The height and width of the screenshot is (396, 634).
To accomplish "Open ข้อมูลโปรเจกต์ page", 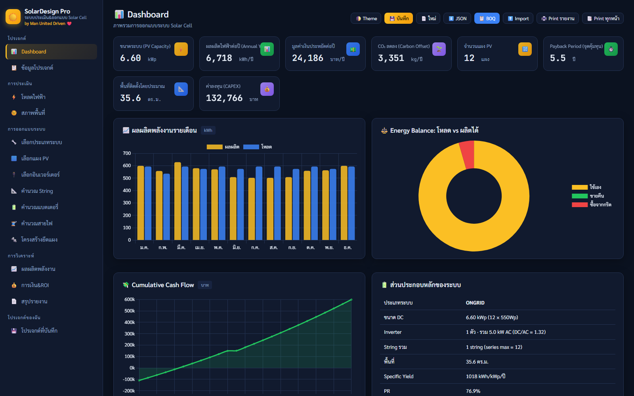I will pyautogui.click(x=52, y=68).
